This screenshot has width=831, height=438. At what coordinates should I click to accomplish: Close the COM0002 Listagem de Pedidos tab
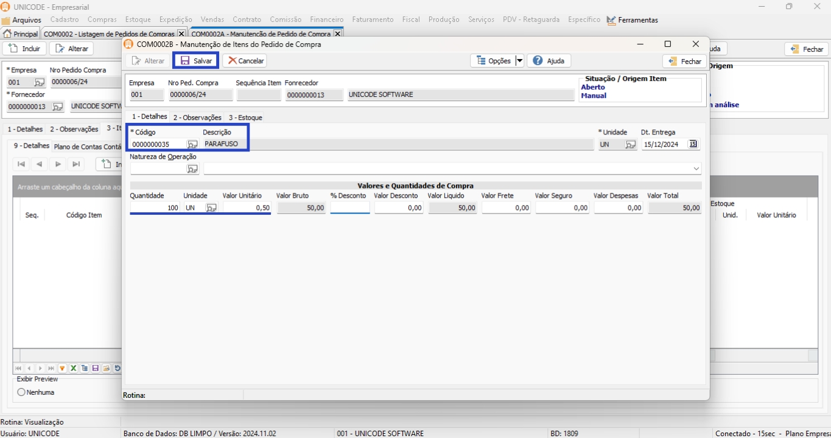(x=181, y=34)
